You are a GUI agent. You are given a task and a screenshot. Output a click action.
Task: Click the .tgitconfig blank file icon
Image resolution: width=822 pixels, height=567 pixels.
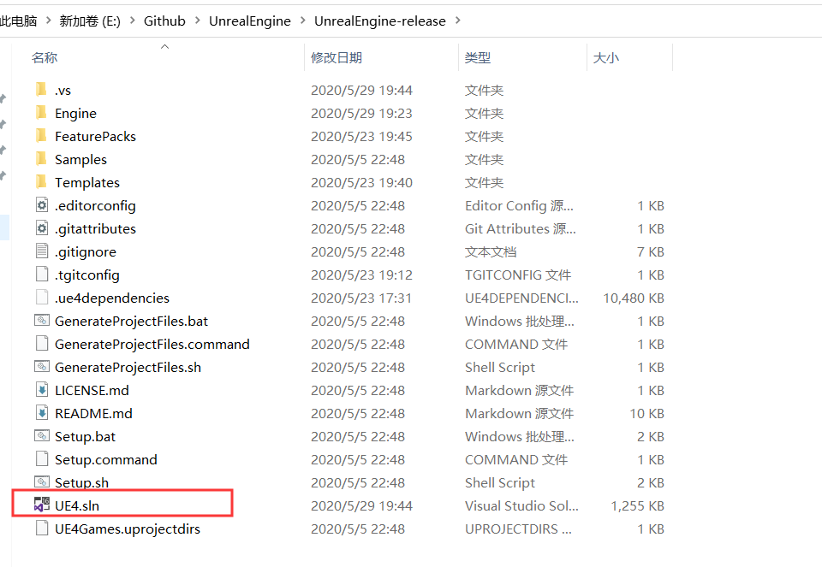tap(42, 274)
